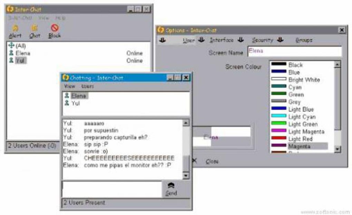Click the logo icon in Options title bar
The image size is (352, 215).
[160, 30]
